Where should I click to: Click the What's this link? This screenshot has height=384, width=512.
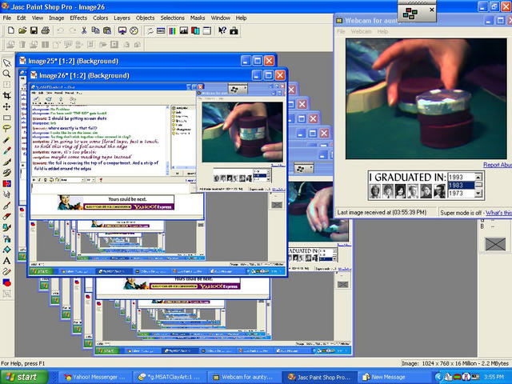click(498, 213)
